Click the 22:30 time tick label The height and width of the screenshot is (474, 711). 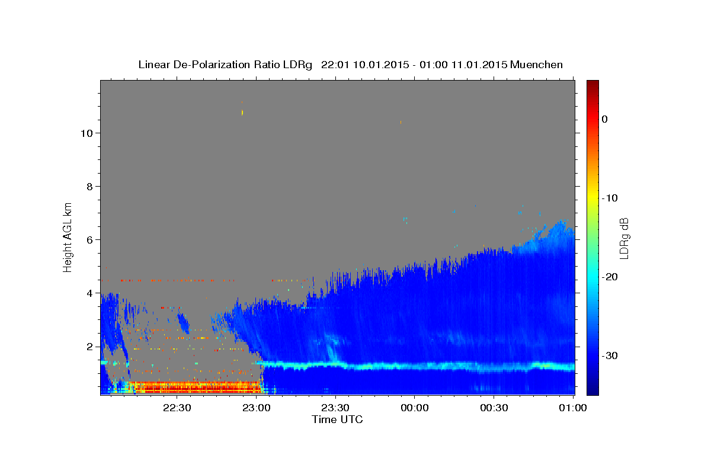pos(177,408)
